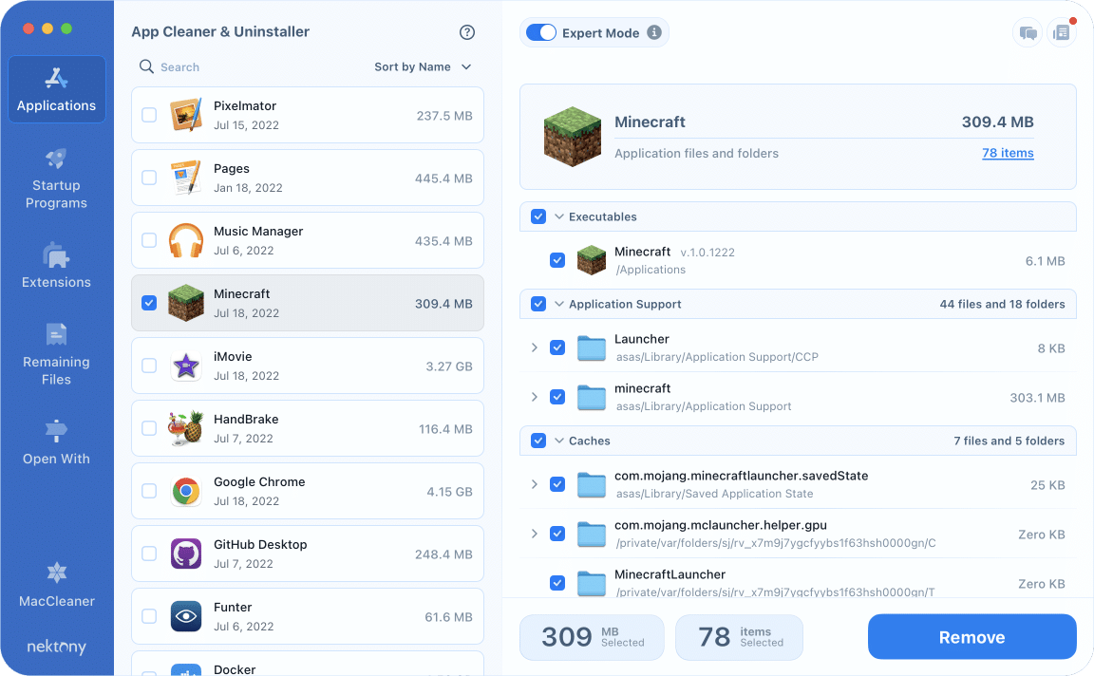Image resolution: width=1094 pixels, height=676 pixels.
Task: Expand the com.mojang.mclauncher.helper.gpu folder
Action: (535, 534)
